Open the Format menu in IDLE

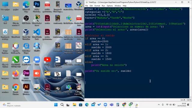tap(97, 6)
